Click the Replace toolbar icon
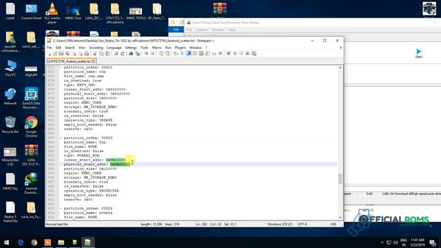This screenshot has height=248, width=441. click(x=138, y=54)
